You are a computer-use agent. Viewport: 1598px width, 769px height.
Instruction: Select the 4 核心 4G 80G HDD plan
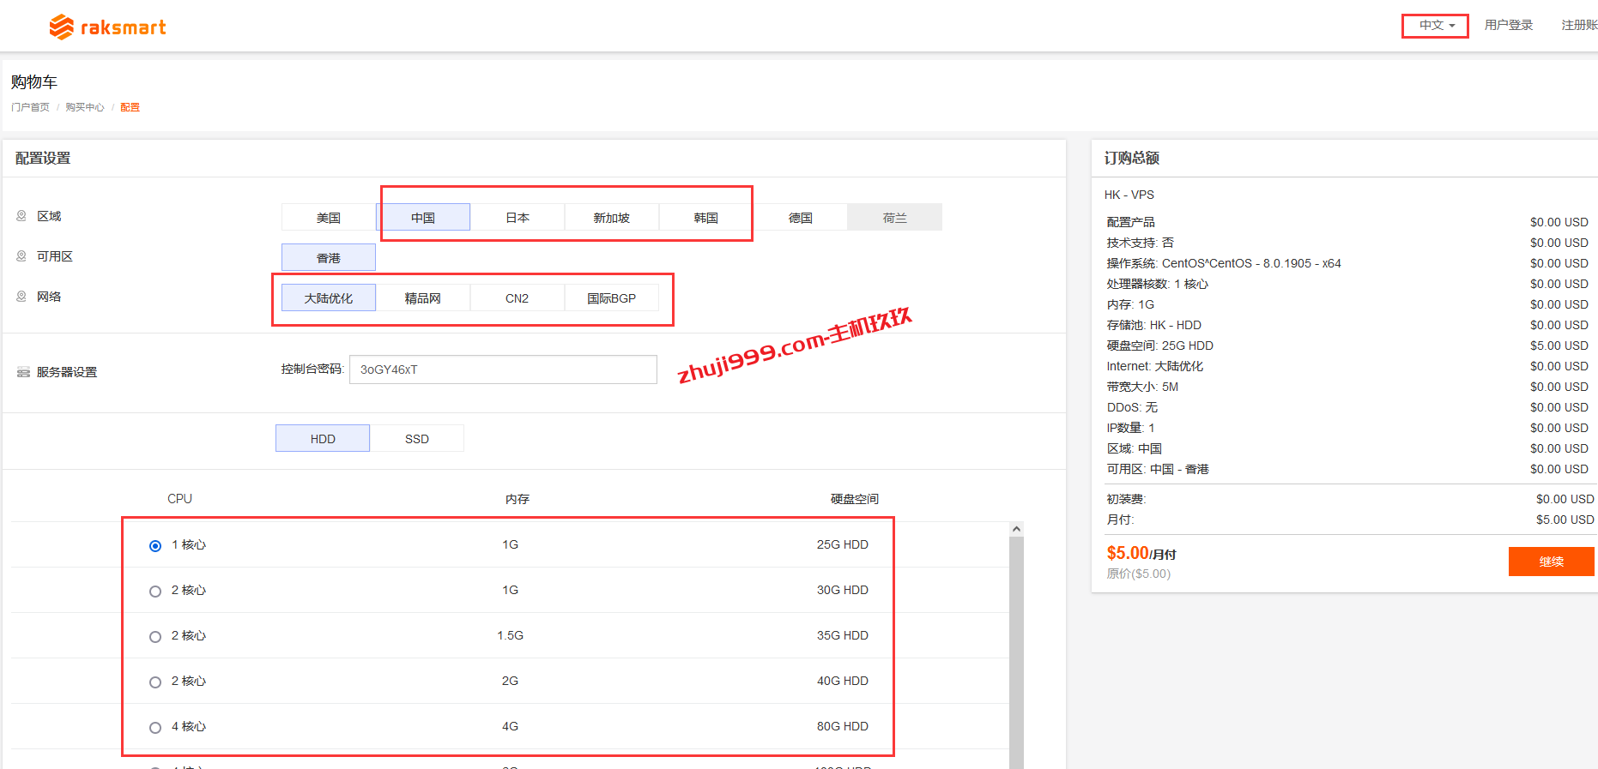point(155,728)
